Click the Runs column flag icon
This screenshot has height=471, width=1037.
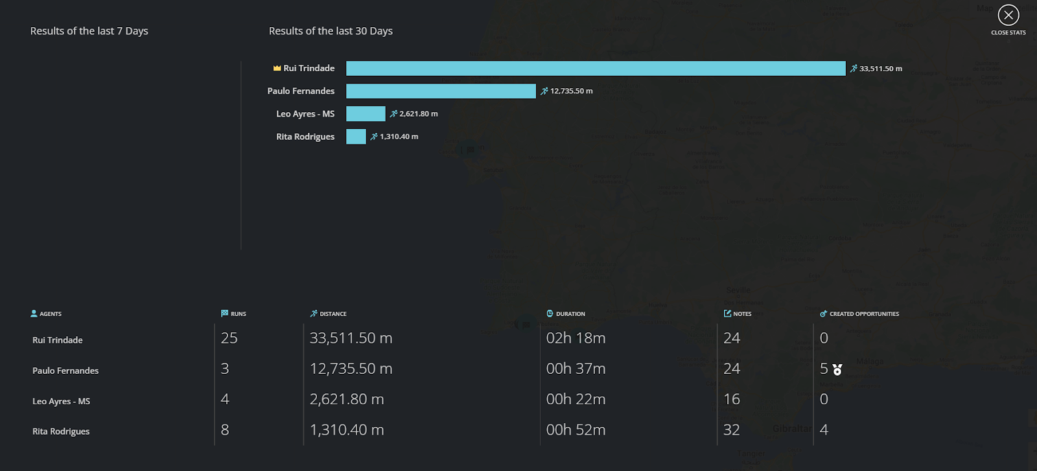pos(224,314)
